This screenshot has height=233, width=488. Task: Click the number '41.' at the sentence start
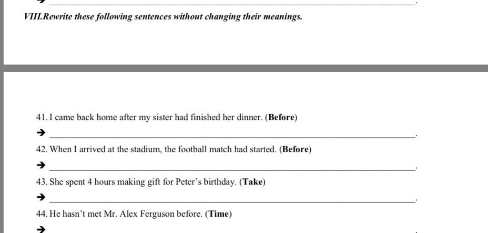(42, 117)
